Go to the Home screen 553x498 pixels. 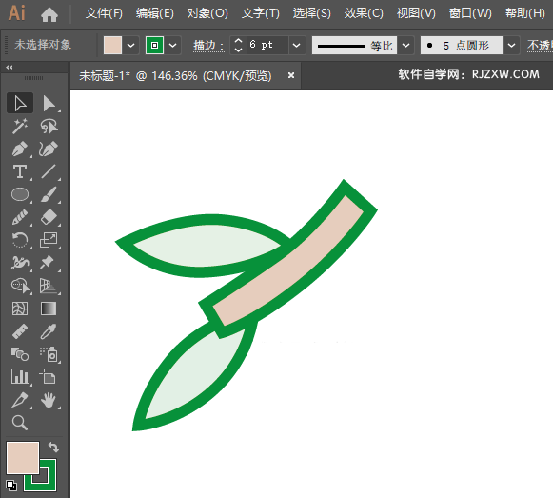(x=49, y=14)
